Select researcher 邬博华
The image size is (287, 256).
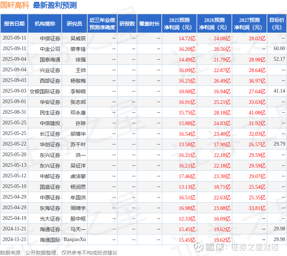click(78, 134)
